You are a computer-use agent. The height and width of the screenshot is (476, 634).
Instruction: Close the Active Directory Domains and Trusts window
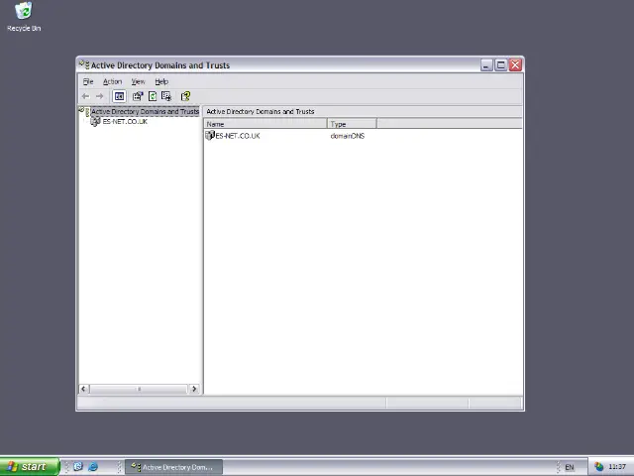tap(515, 64)
